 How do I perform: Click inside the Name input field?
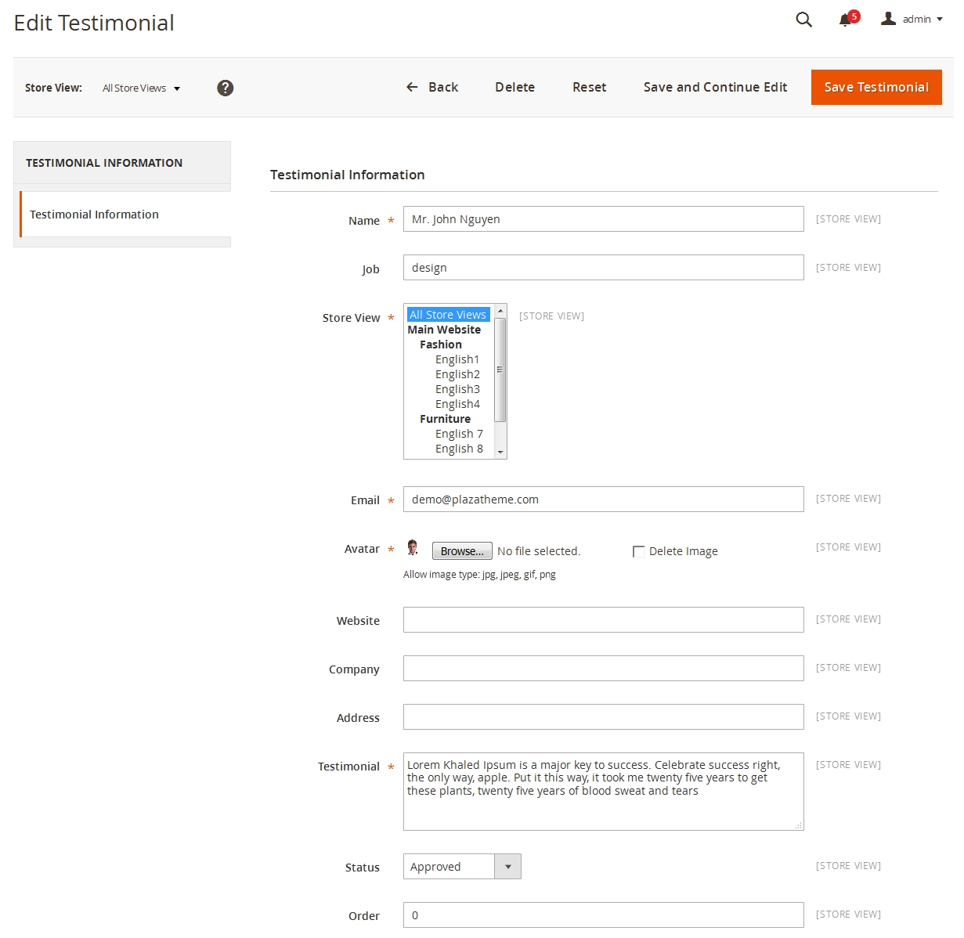pyautogui.click(x=602, y=218)
